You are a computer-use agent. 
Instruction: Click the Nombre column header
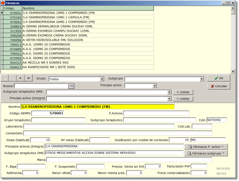tap(88, 8)
